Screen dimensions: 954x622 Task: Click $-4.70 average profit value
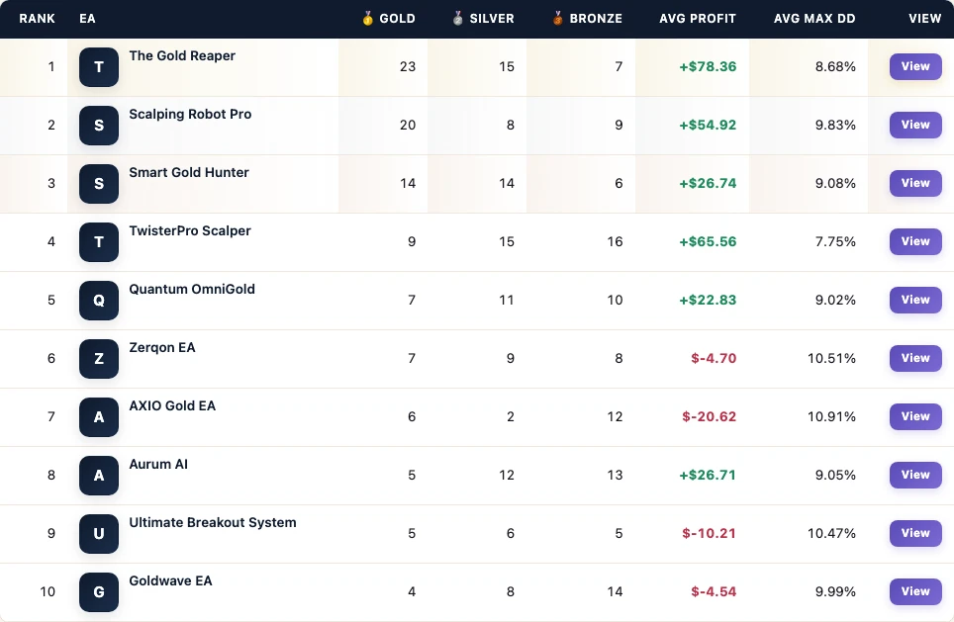714,358
